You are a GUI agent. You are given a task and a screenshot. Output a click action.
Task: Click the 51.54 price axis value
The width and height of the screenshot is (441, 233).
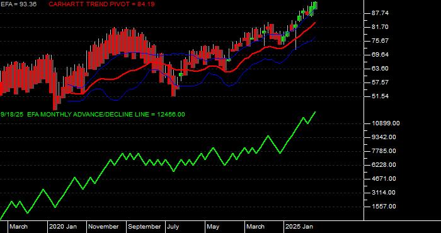point(380,96)
